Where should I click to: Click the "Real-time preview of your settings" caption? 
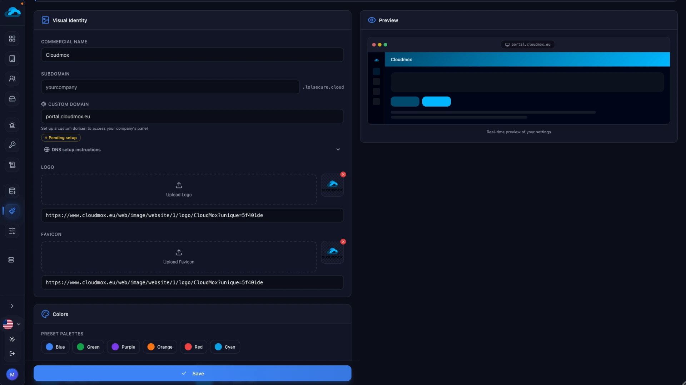pos(518,132)
